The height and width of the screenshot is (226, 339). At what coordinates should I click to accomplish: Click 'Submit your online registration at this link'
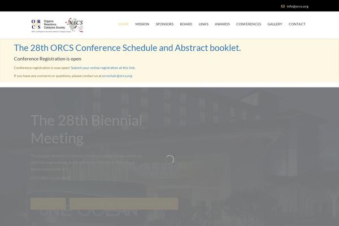point(103,68)
